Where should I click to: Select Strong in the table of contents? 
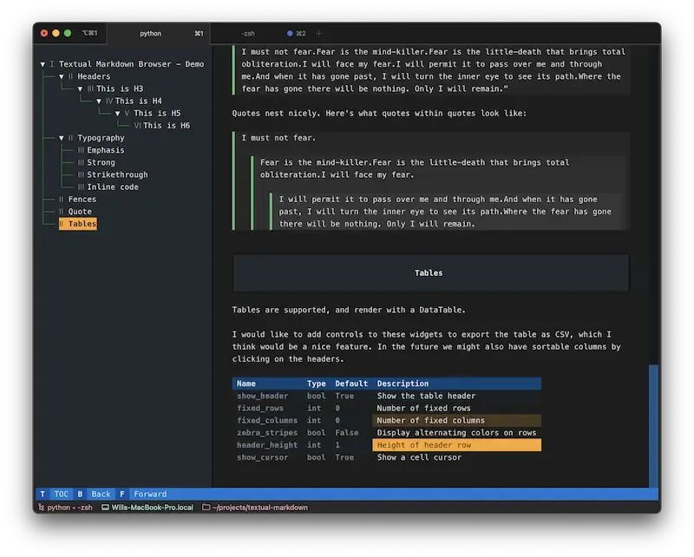coord(101,162)
